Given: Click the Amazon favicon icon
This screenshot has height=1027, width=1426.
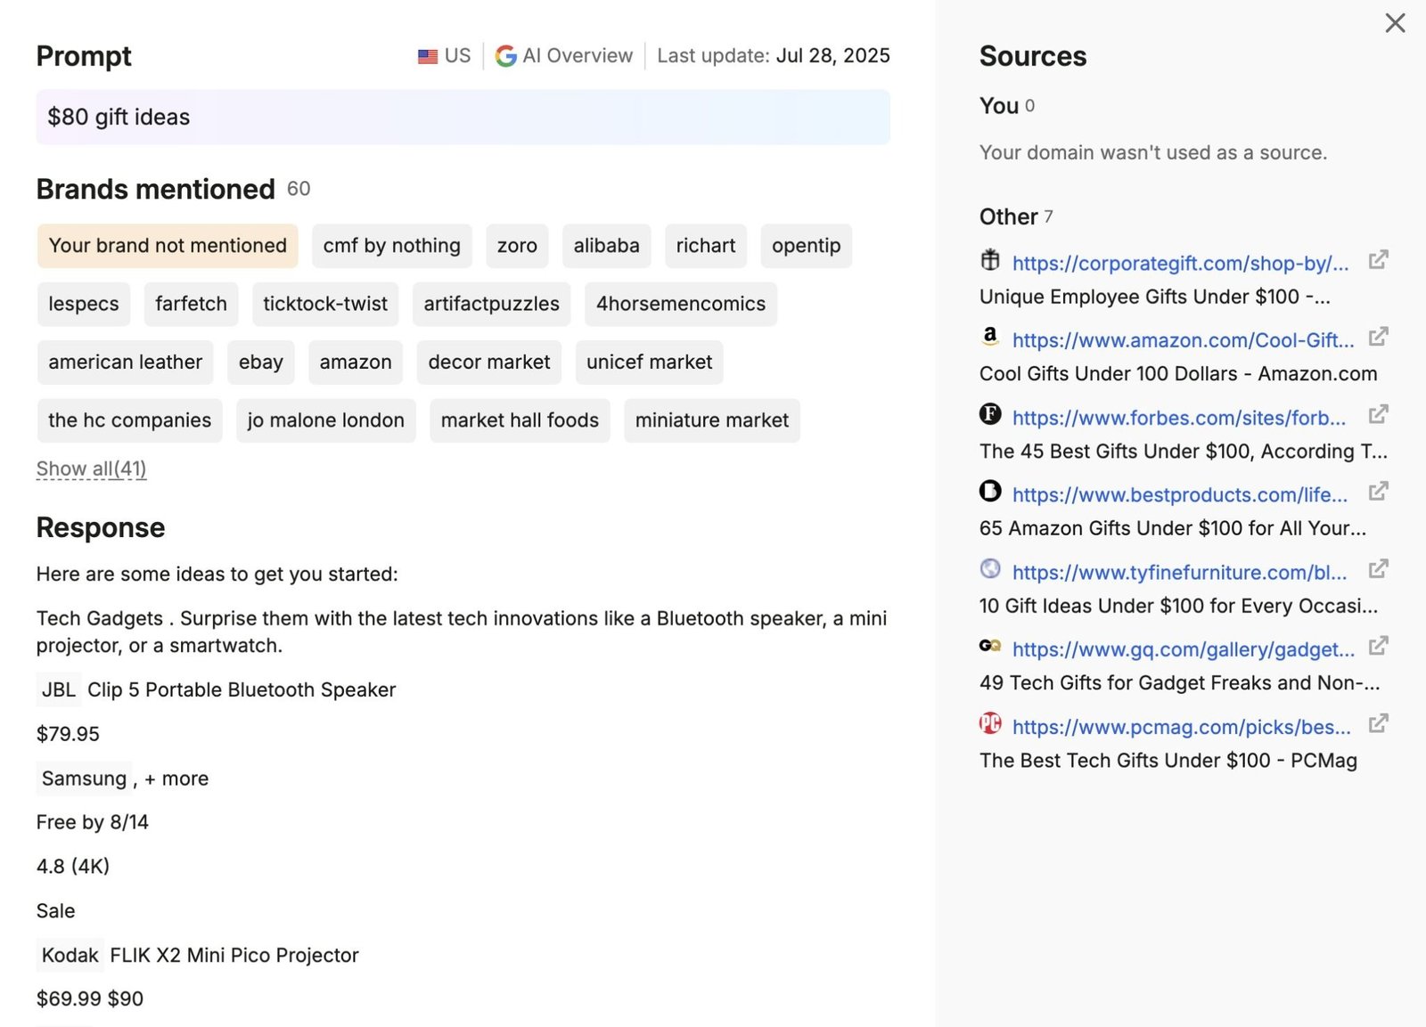Looking at the screenshot, I should coord(990,337).
